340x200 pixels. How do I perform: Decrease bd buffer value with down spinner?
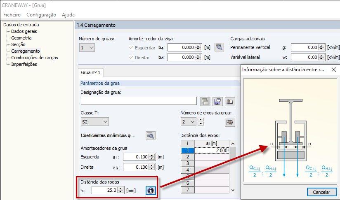198,59
